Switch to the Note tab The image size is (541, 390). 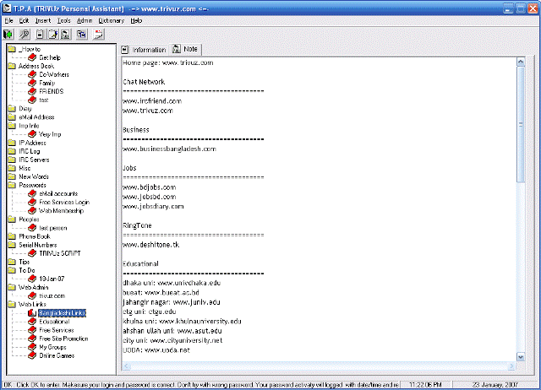pyautogui.click(x=185, y=49)
